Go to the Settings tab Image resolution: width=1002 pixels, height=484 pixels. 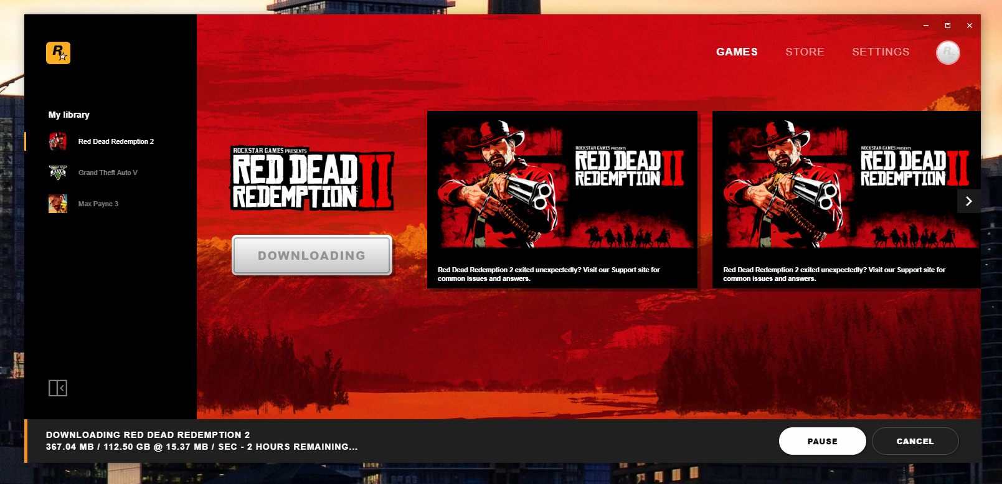pos(881,52)
